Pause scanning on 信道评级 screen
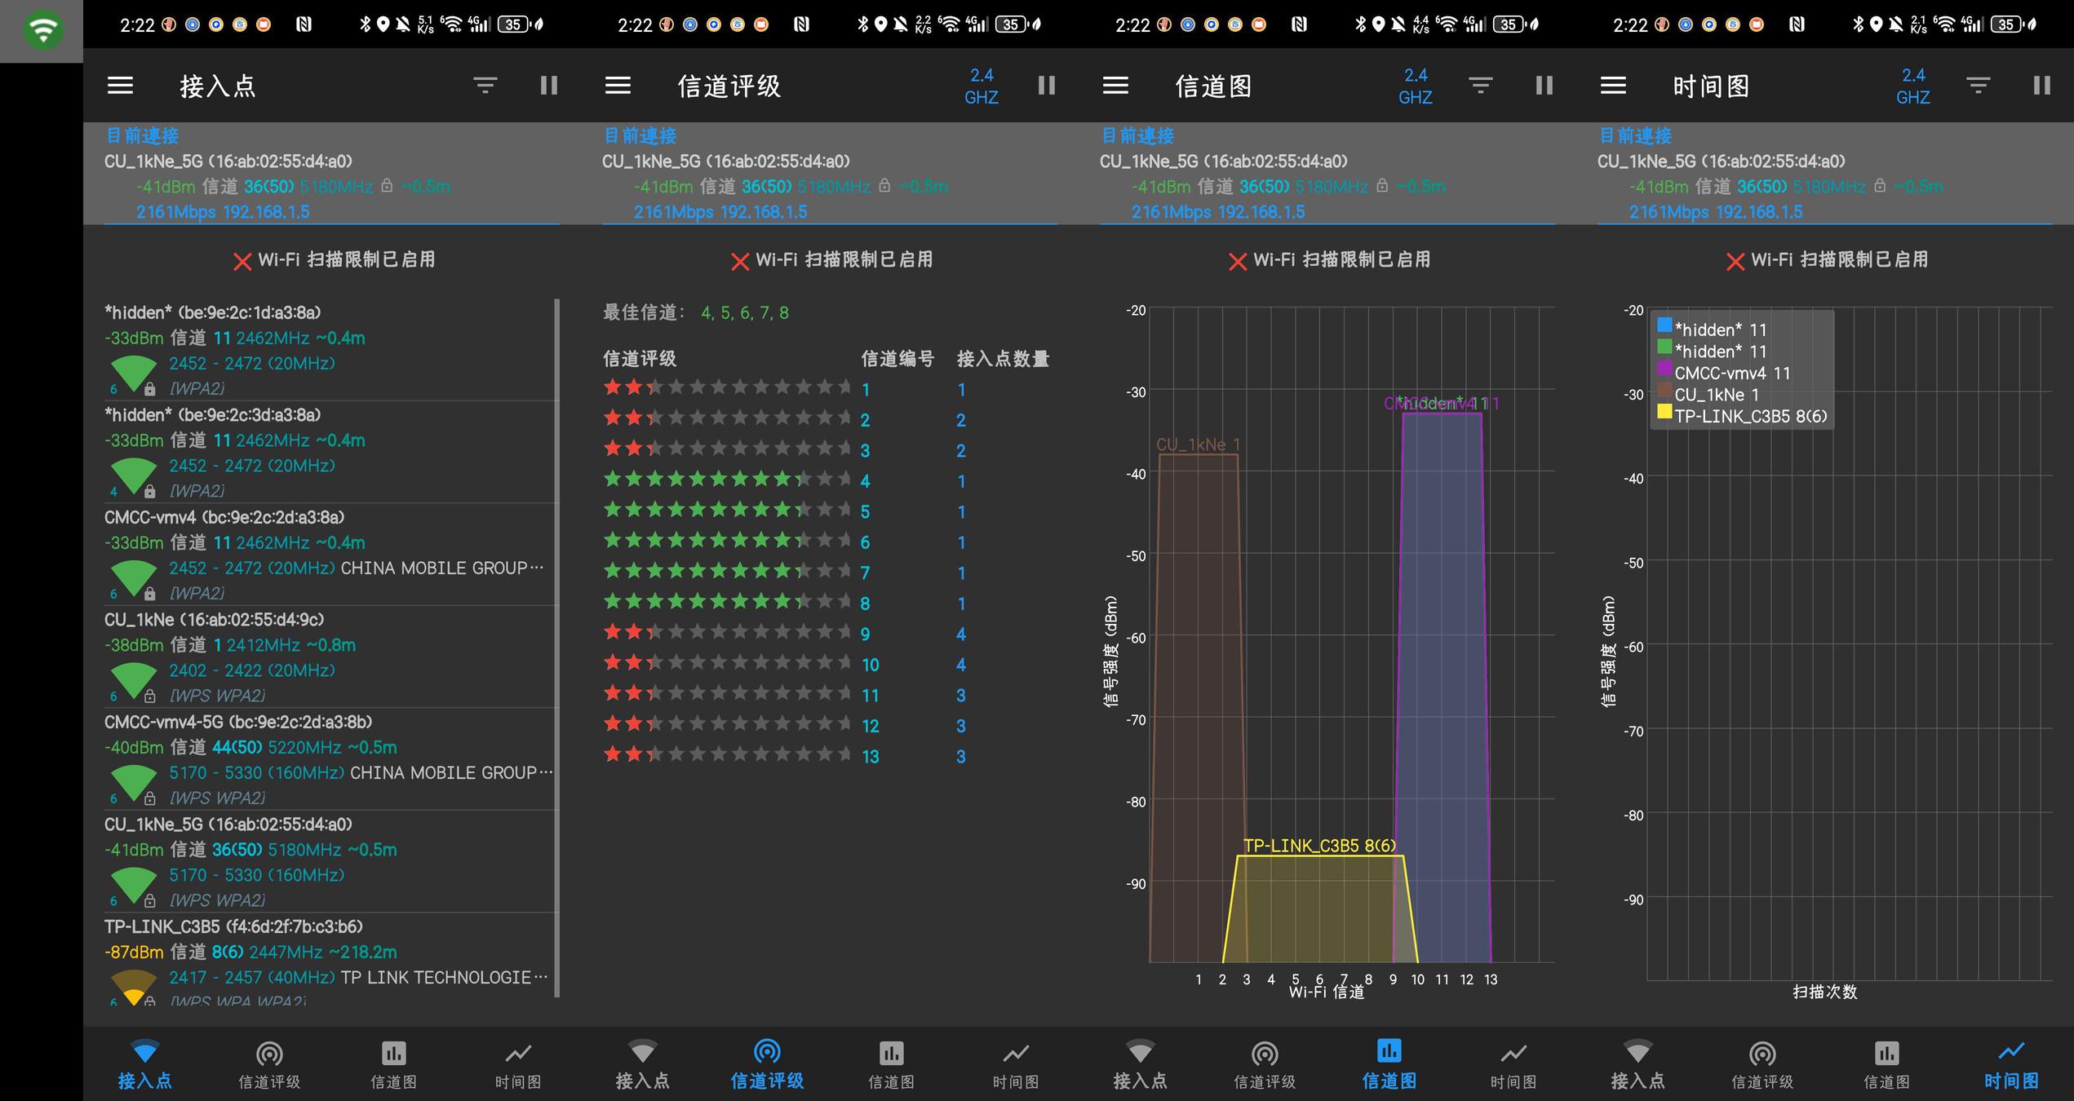Viewport: 2074px width, 1101px height. click(1047, 86)
